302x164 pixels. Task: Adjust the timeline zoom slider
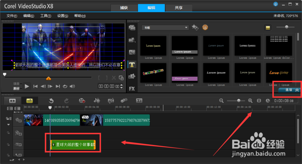pyautogui.click(x=239, y=101)
